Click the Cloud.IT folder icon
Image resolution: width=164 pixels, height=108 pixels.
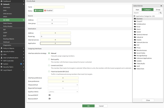pyautogui.click(x=135, y=21)
